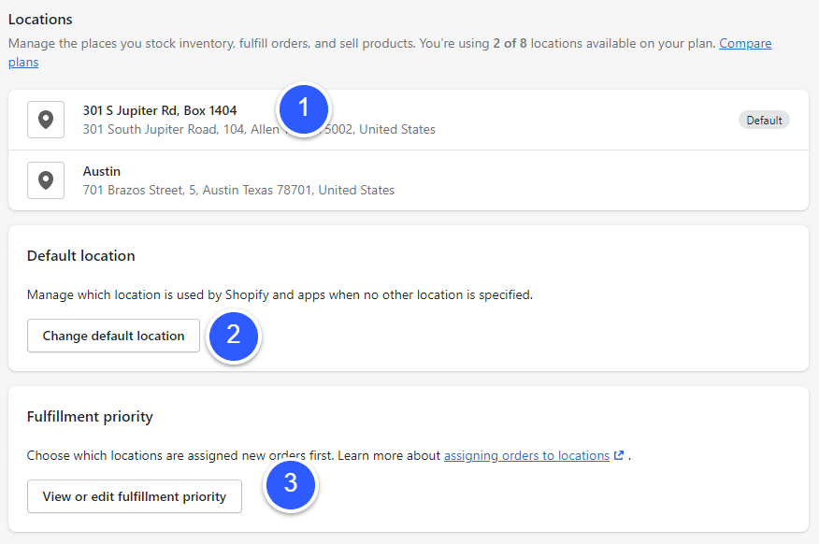The height and width of the screenshot is (544, 819).
Task: Click the Locations page heading
Action: 41,19
